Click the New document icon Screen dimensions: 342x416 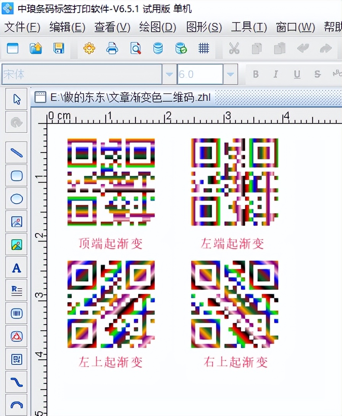[x=13, y=48]
